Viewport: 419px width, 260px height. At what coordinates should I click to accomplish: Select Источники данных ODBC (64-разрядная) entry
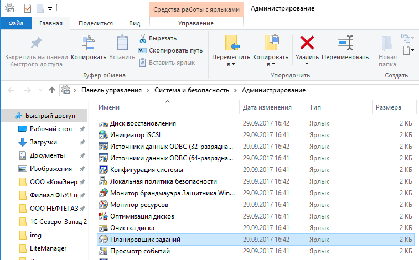point(171,158)
